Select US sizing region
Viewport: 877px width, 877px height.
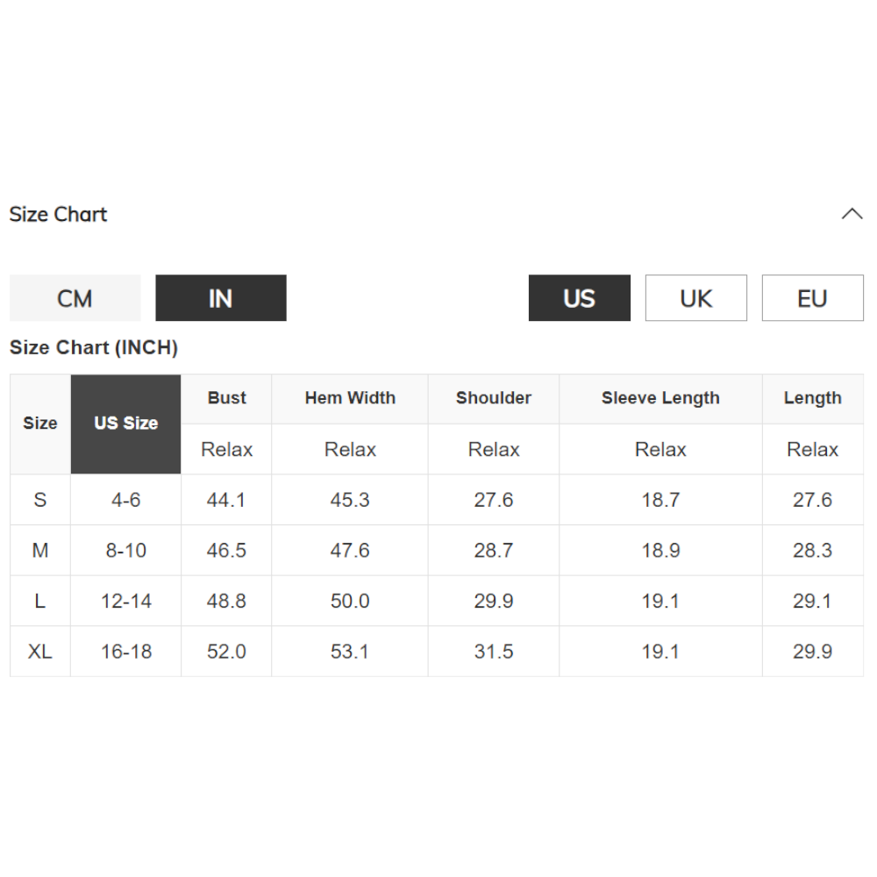(x=579, y=298)
